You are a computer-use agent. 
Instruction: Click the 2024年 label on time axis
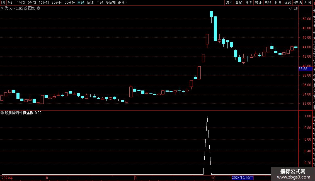(x=7, y=178)
